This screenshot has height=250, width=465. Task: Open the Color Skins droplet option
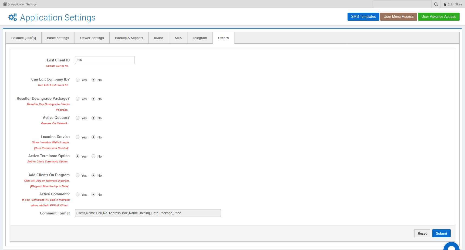click(453, 4)
